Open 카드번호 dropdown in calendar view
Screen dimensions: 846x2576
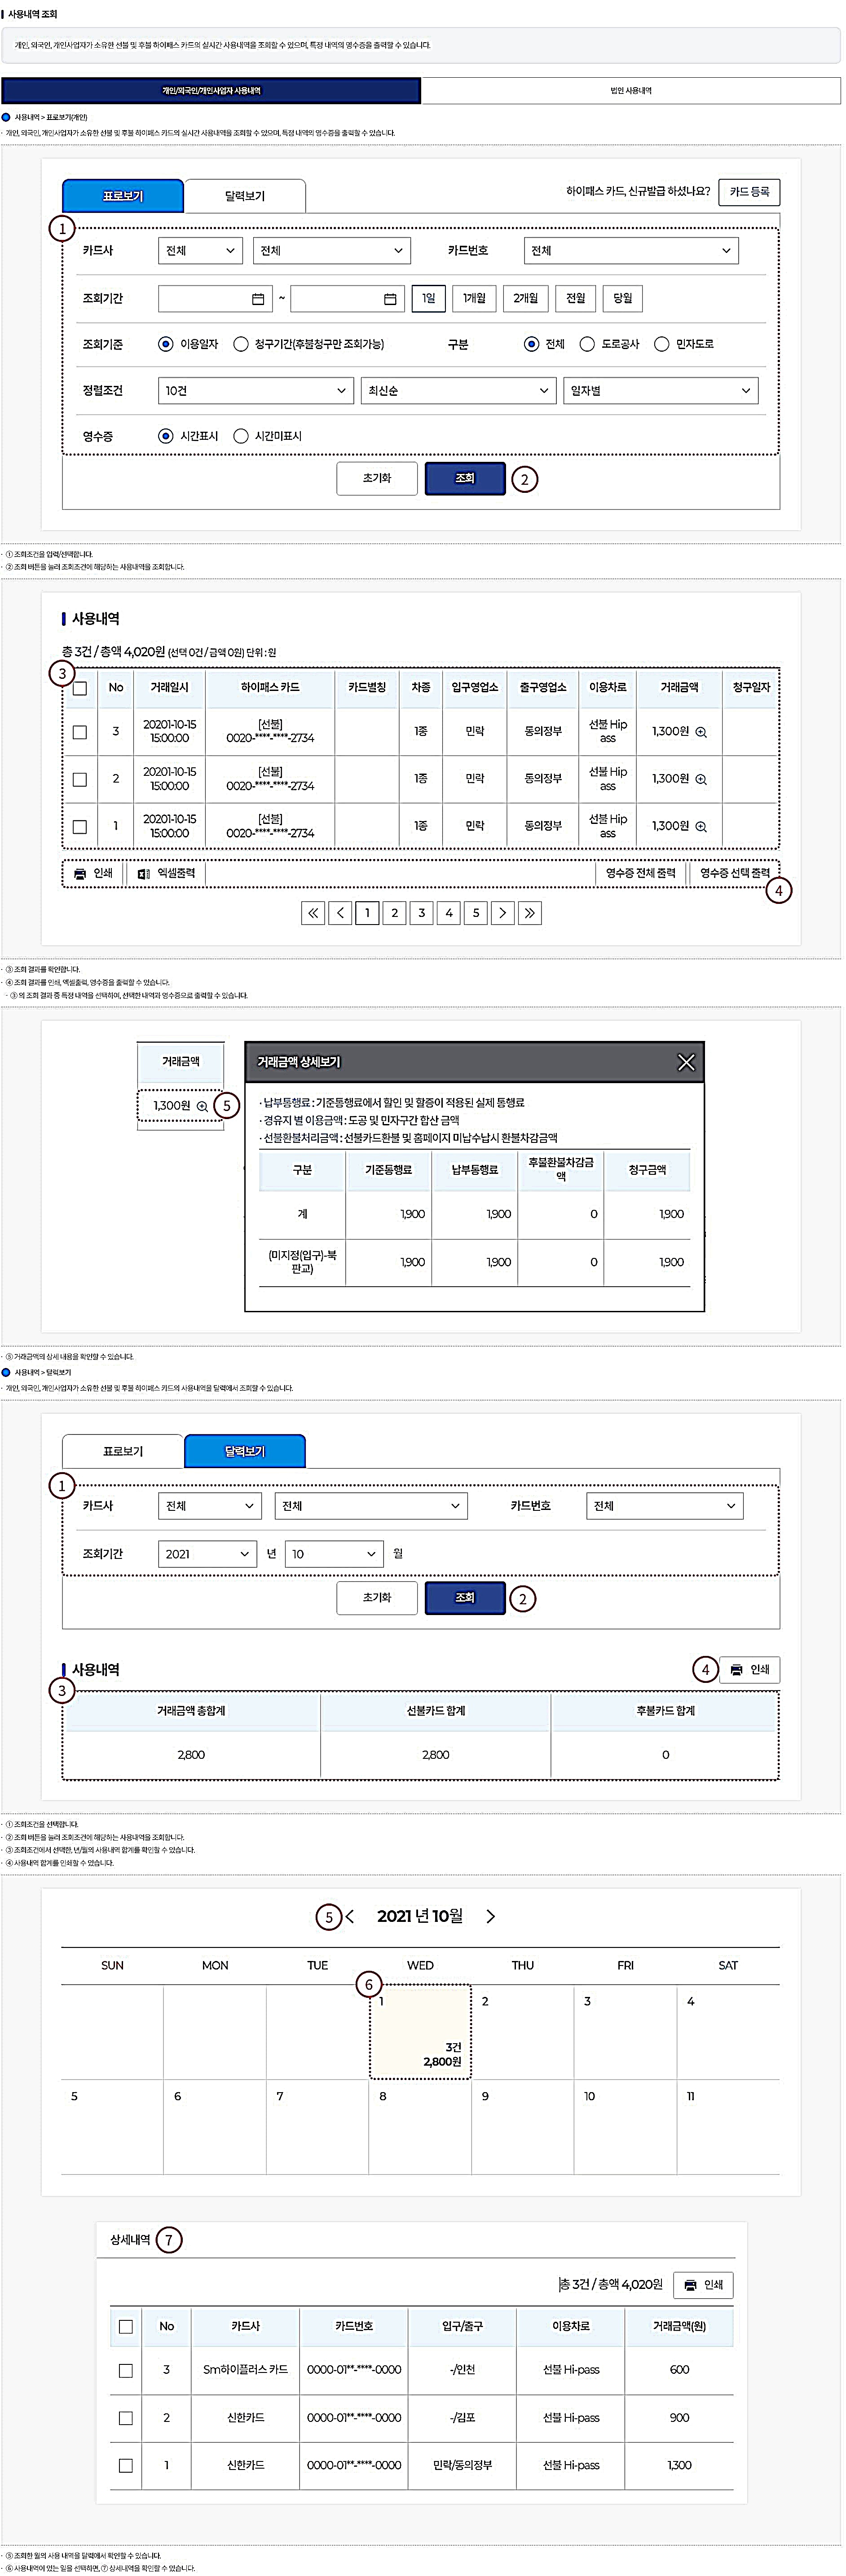tap(664, 1506)
